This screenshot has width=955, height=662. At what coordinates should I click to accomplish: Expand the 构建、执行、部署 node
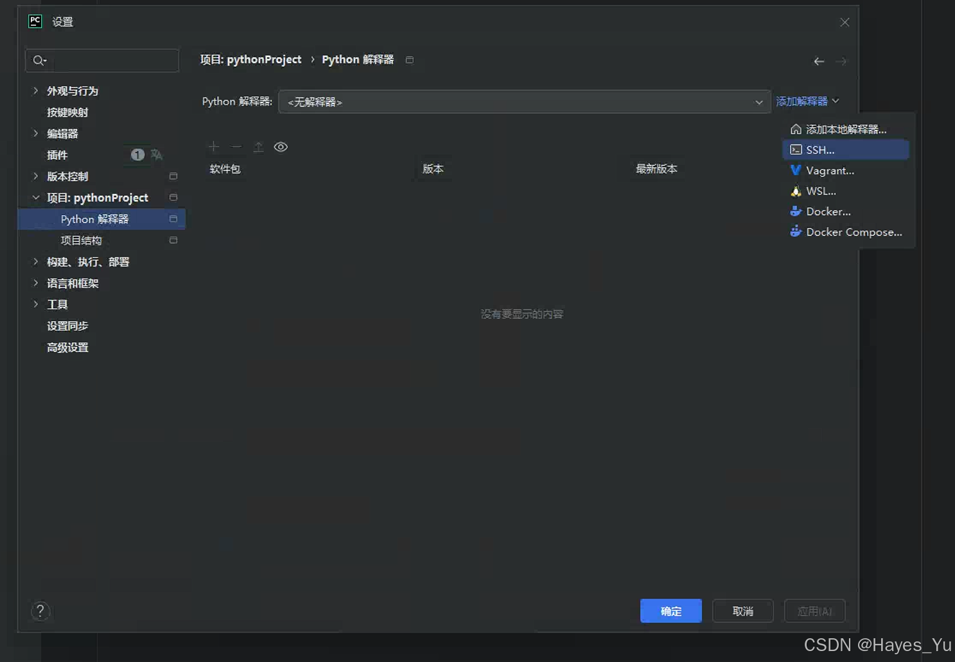[35, 261]
